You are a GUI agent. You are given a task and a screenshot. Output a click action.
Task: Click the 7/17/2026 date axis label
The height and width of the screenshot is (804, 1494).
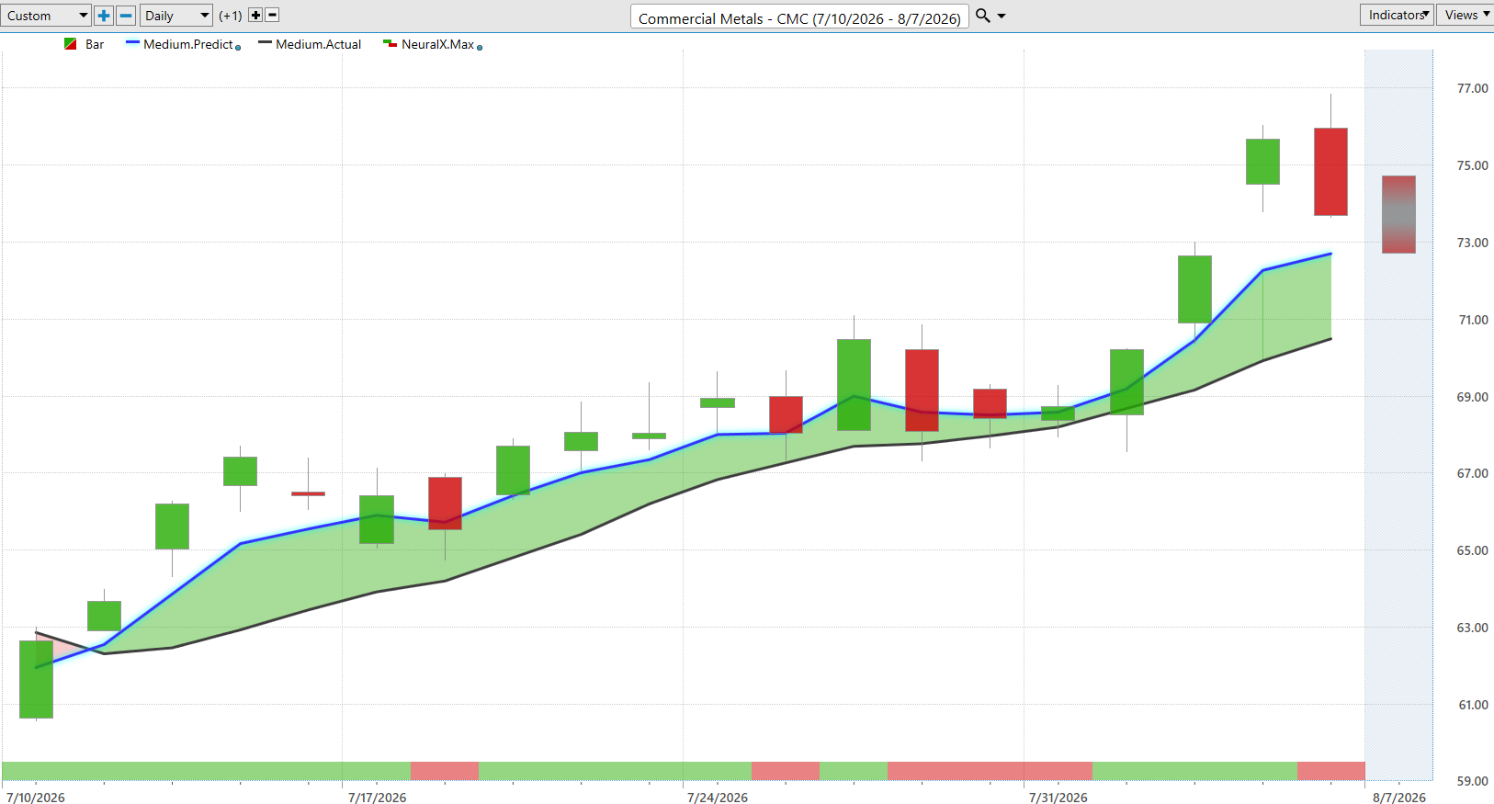[x=377, y=798]
